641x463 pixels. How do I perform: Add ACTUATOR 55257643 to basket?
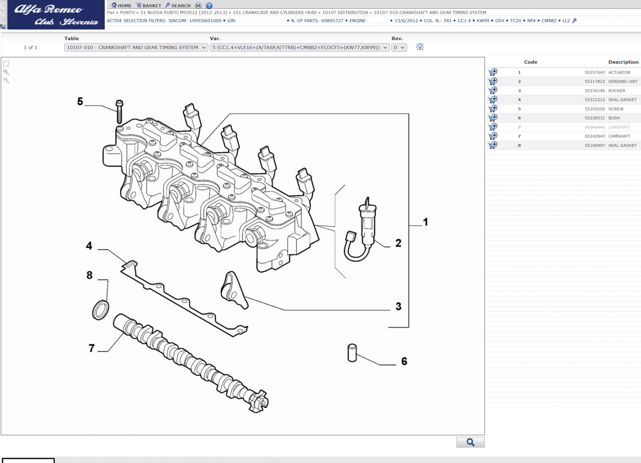[492, 72]
